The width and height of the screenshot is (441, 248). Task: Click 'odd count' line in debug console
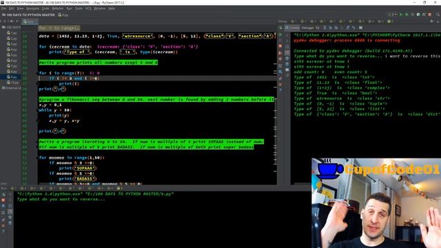[x=331, y=72]
